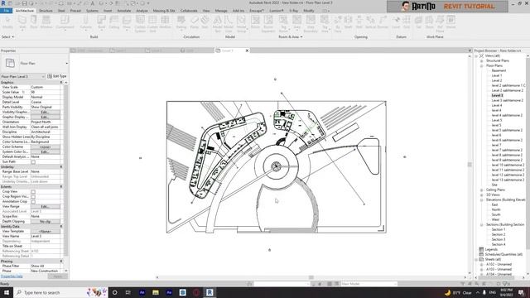530x298 pixels.
Task: Click the Component tool
Action: pyautogui.click(x=65, y=22)
